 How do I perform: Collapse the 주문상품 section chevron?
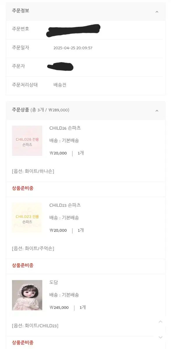(x=157, y=111)
